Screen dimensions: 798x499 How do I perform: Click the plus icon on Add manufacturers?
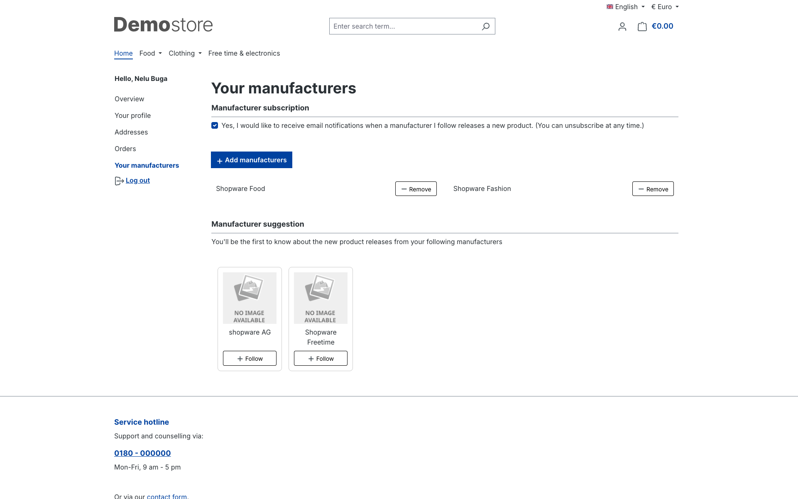(x=219, y=160)
